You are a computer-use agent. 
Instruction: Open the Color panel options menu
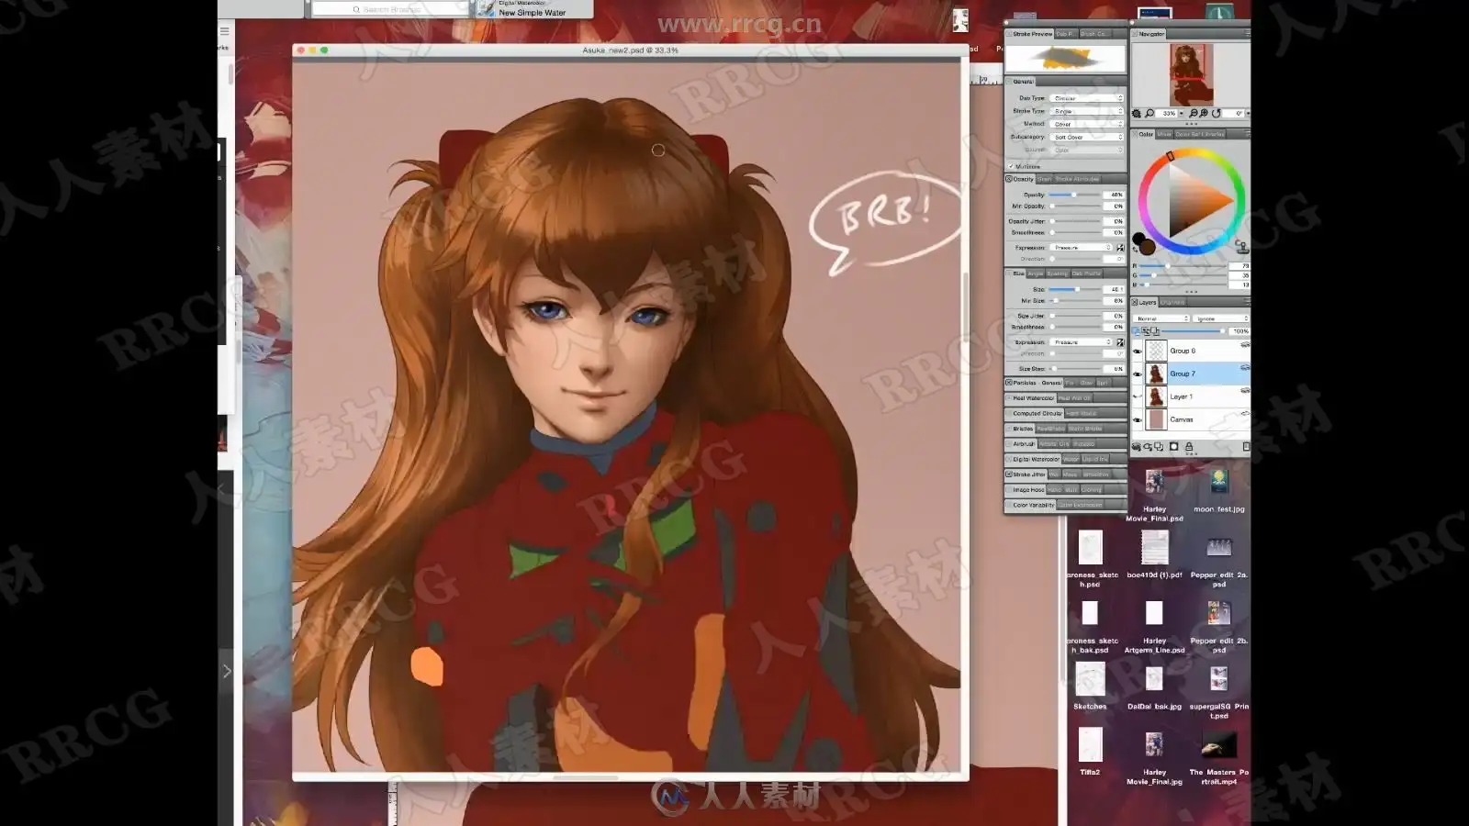point(1247,134)
